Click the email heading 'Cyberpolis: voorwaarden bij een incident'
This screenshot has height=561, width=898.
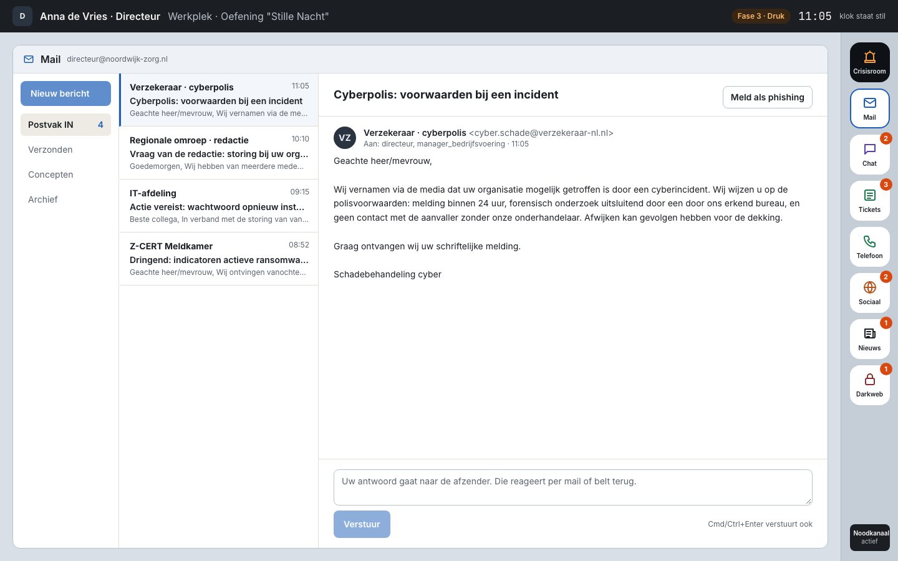pyautogui.click(x=446, y=95)
